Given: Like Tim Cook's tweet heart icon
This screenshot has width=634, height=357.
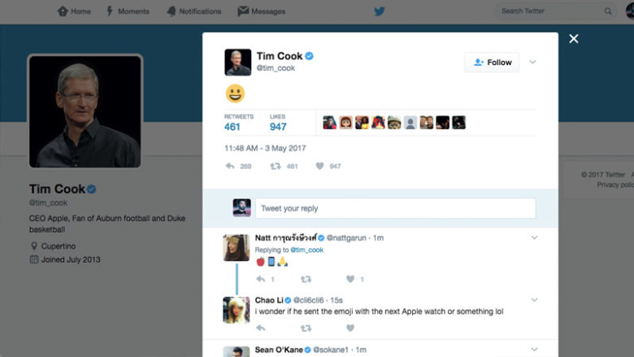Looking at the screenshot, I should [x=319, y=166].
